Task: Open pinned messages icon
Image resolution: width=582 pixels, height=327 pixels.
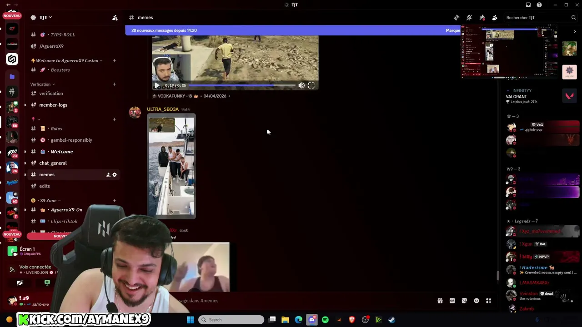Action: coord(482,18)
